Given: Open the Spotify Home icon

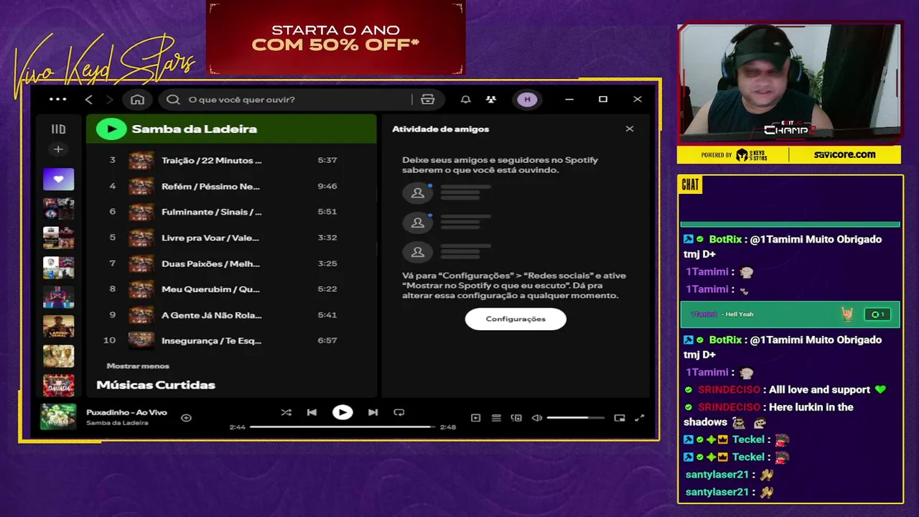Looking at the screenshot, I should 137,99.
